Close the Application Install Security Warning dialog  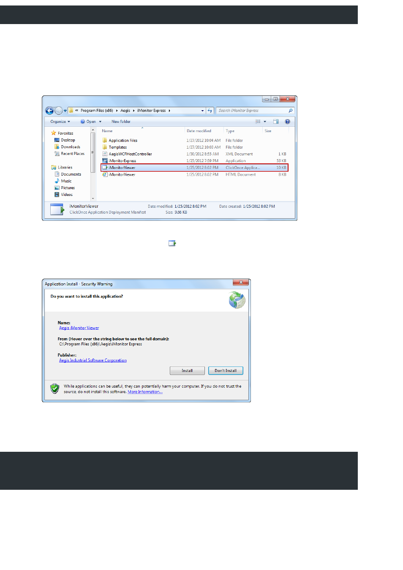(241, 282)
